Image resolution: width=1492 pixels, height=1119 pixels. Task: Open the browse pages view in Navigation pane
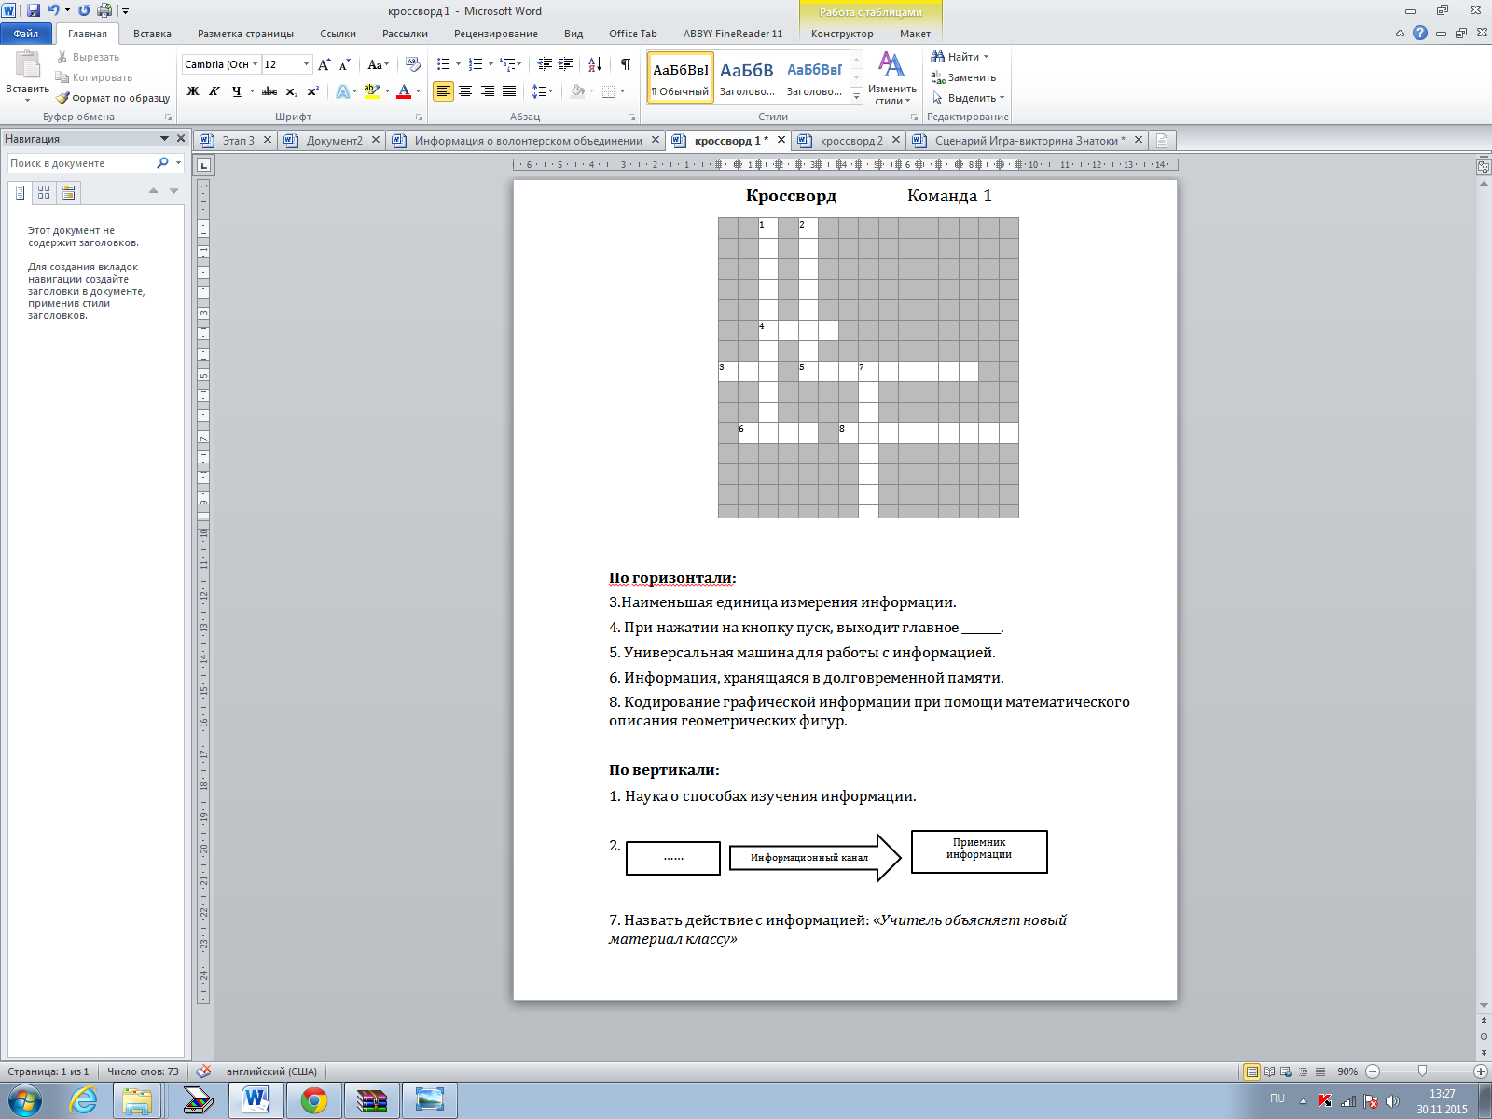(x=44, y=192)
